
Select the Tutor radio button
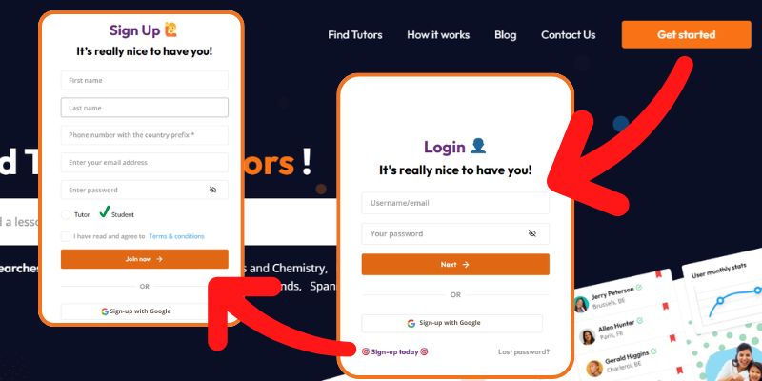[66, 215]
